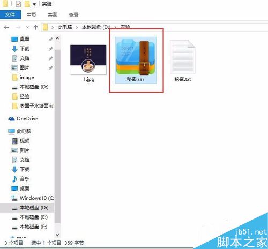The width and height of the screenshot is (268, 249).
Task: Click the back navigation arrow
Action: point(6,27)
